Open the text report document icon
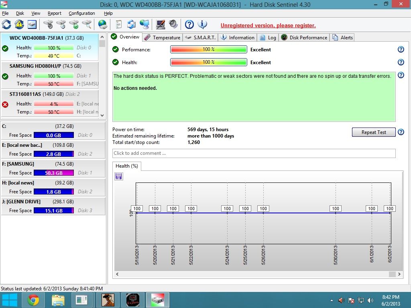This screenshot has width=411, height=308. [x=119, y=24]
